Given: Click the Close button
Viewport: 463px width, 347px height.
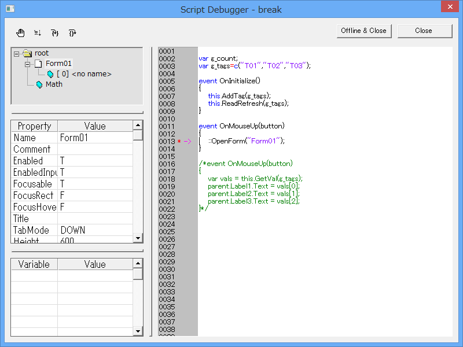Looking at the screenshot, I should coord(425,31).
